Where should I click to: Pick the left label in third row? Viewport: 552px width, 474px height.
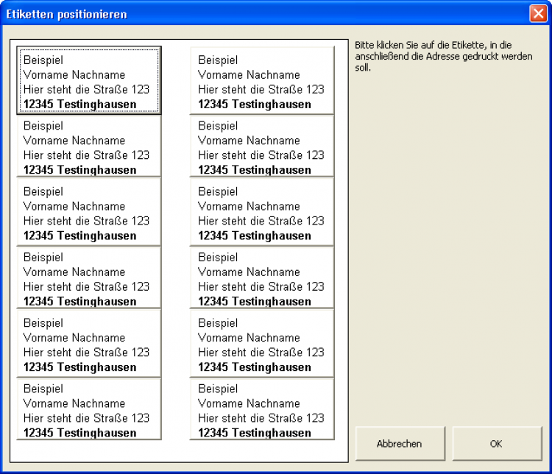pyautogui.click(x=88, y=213)
